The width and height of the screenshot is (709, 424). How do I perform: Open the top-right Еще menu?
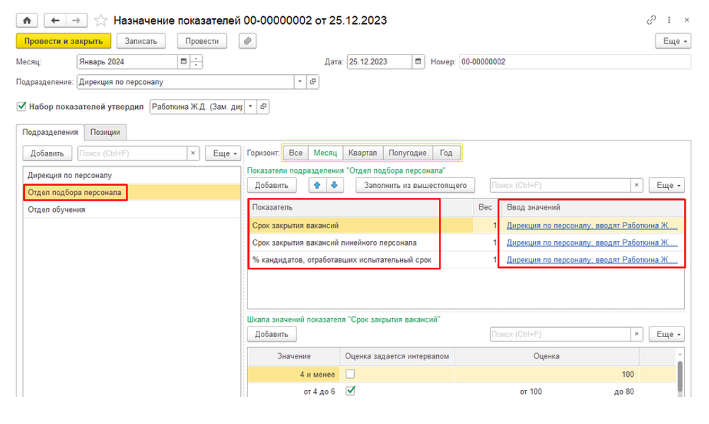(672, 42)
